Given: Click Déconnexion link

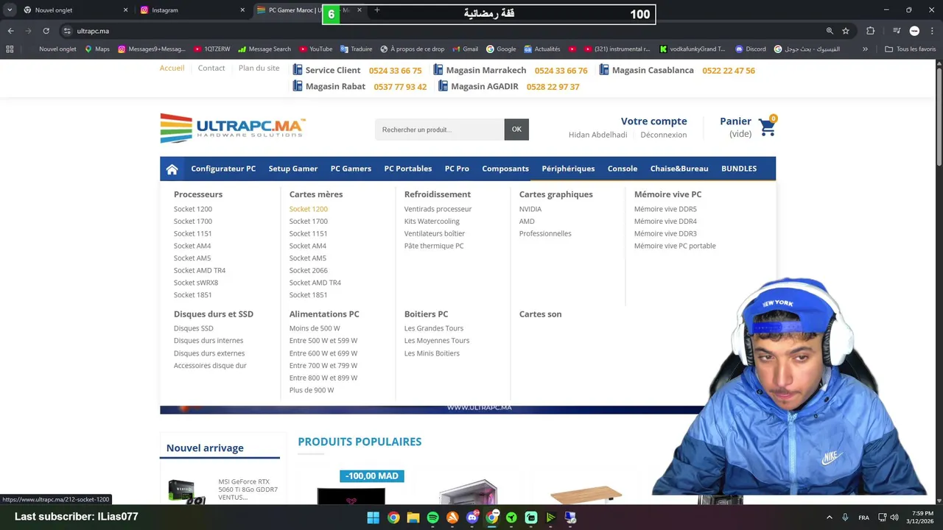Looking at the screenshot, I should [663, 135].
